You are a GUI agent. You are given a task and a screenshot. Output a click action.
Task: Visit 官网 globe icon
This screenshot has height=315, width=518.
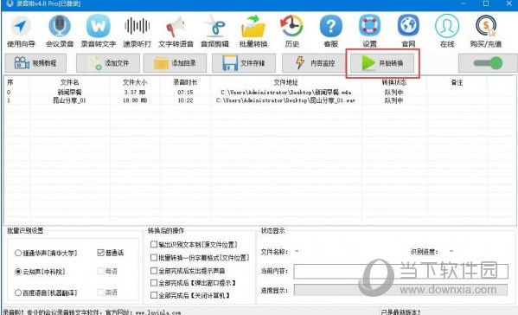408,31
